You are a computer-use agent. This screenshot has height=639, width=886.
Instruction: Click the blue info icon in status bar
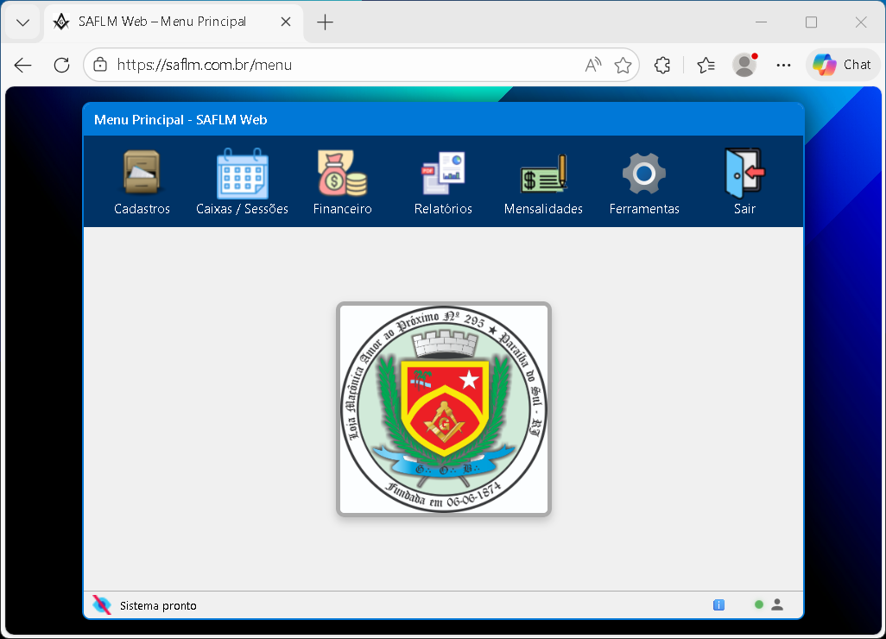tap(718, 605)
